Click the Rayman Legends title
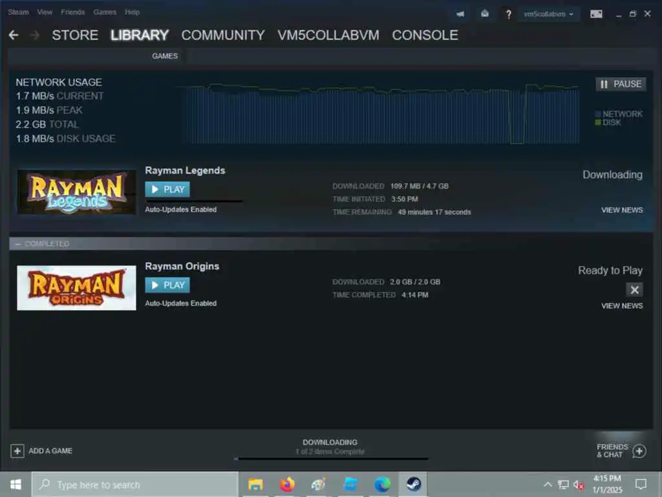Viewport: 662px width, 497px height. click(185, 170)
